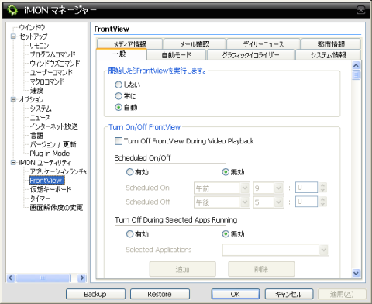
Task: Click the Backup button
Action: (x=95, y=294)
